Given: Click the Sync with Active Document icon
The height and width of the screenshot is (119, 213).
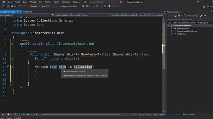Looking at the screenshot, I should pyautogui.click(x=190, y=16).
